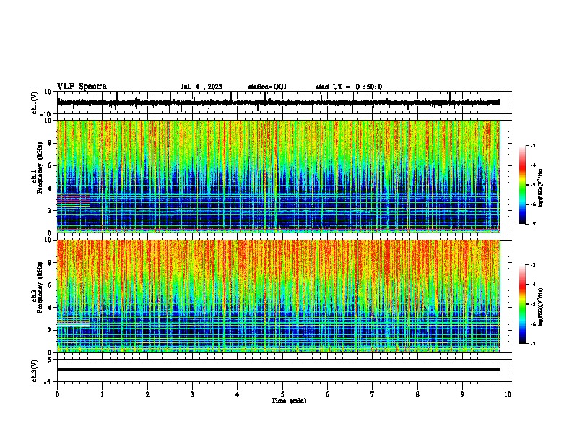Click the '5' tick on ch.3 voltage axis
Viewport: 572px width, 442px height.
tap(51, 360)
